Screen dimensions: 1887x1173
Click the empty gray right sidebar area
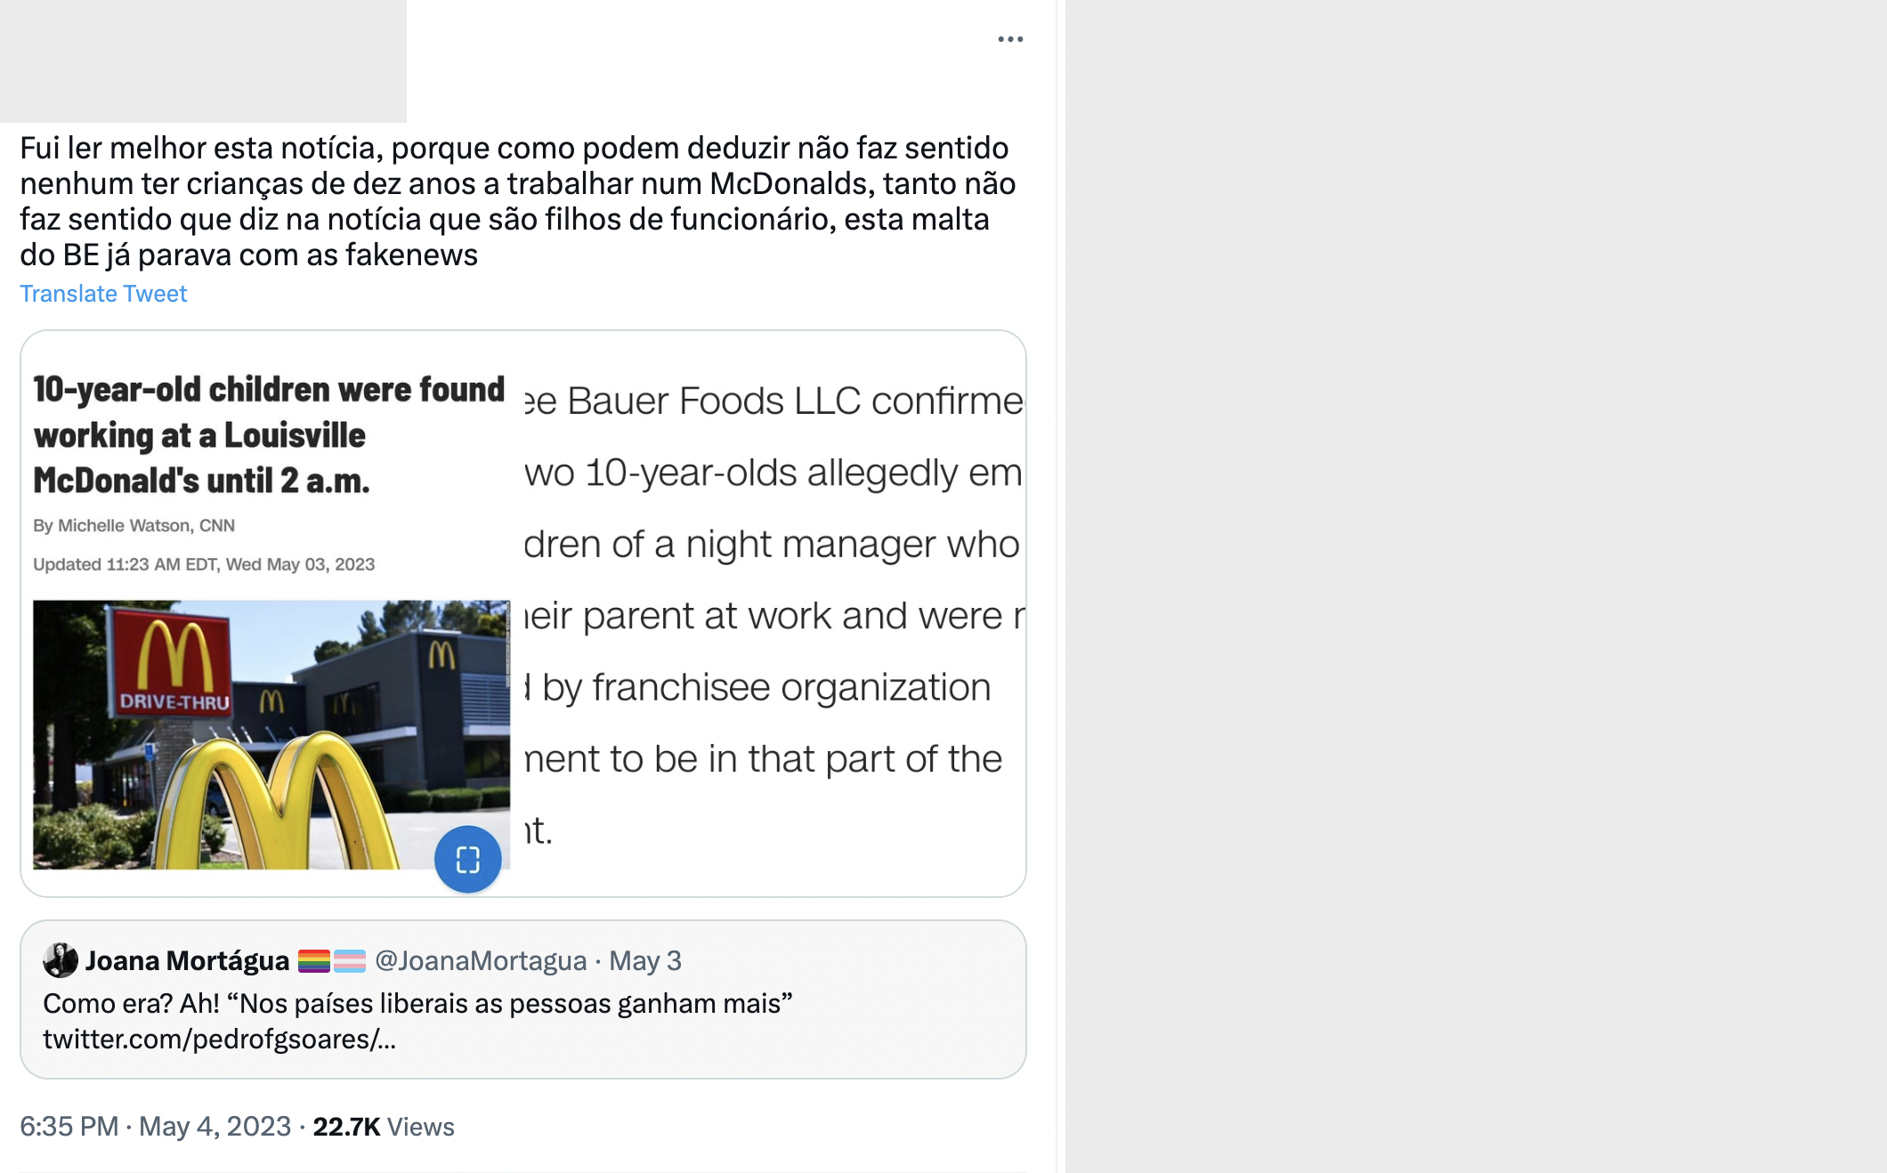(x=1476, y=586)
